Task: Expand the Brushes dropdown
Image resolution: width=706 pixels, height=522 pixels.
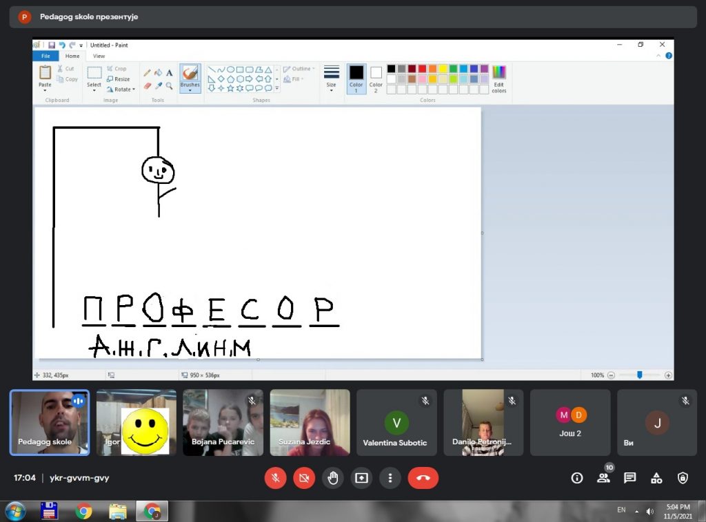Action: coord(190,89)
